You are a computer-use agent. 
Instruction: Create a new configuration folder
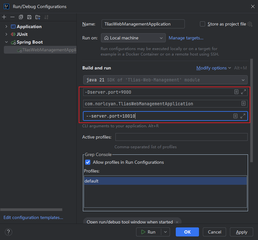38,17
